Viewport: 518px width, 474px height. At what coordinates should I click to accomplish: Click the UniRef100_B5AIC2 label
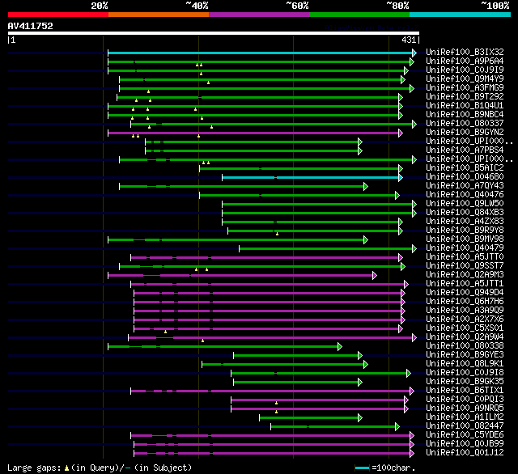tap(465, 168)
